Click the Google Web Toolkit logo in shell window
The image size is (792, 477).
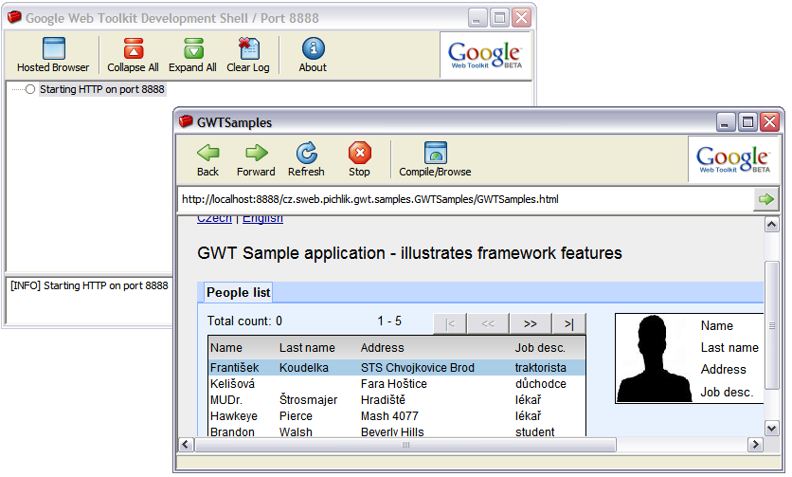[x=485, y=55]
